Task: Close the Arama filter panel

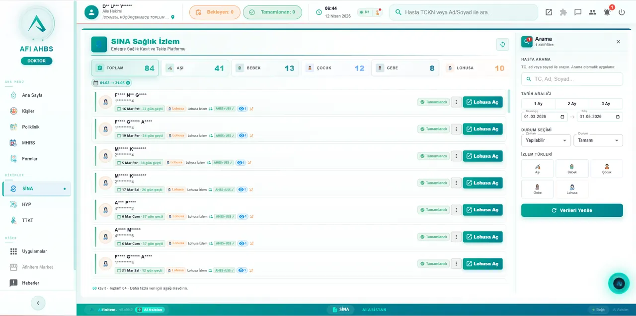Action: pos(619,42)
